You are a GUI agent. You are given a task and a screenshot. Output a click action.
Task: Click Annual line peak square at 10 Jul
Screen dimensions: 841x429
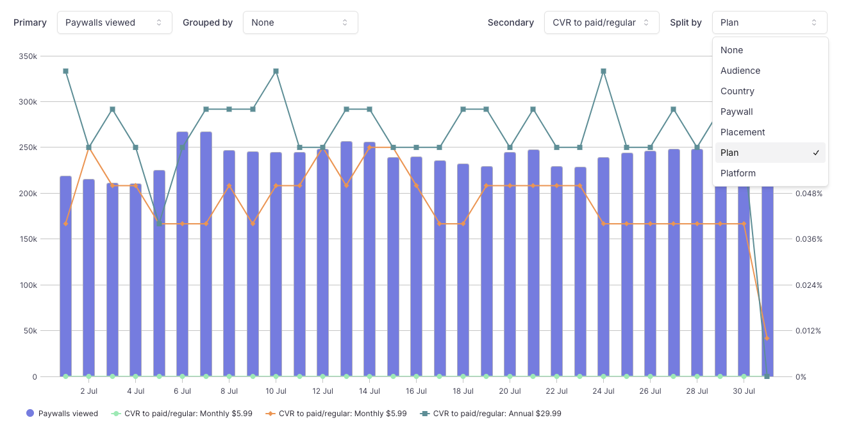pos(276,71)
